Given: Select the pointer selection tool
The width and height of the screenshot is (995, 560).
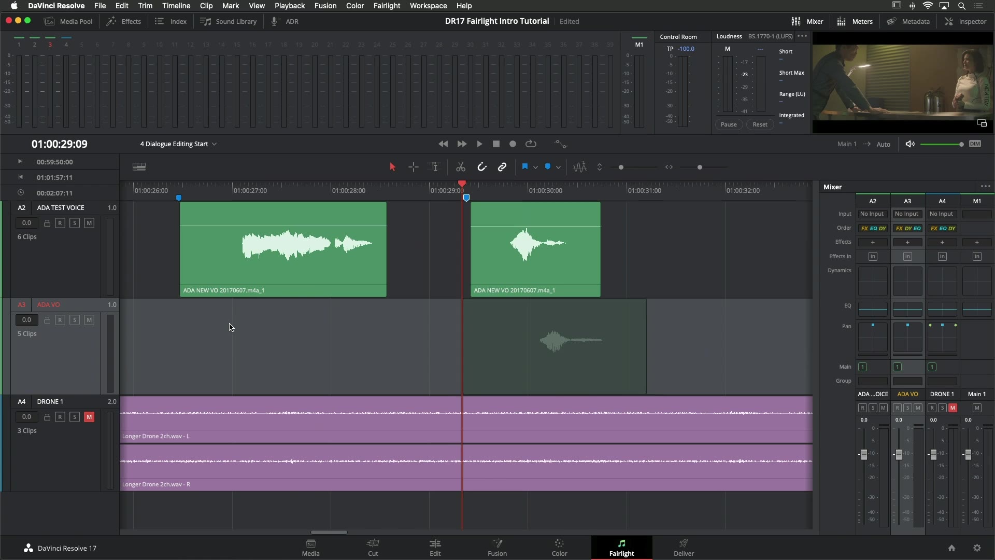Looking at the screenshot, I should pos(392,167).
